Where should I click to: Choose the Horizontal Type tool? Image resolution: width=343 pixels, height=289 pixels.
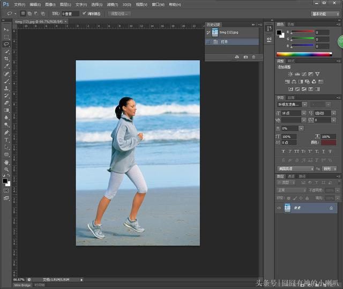click(x=6, y=139)
